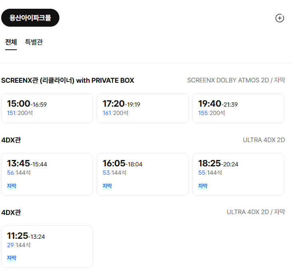The height and width of the screenshot is (275, 306).
Task: Click the plus circle add-theater icon
Action: click(x=280, y=18)
